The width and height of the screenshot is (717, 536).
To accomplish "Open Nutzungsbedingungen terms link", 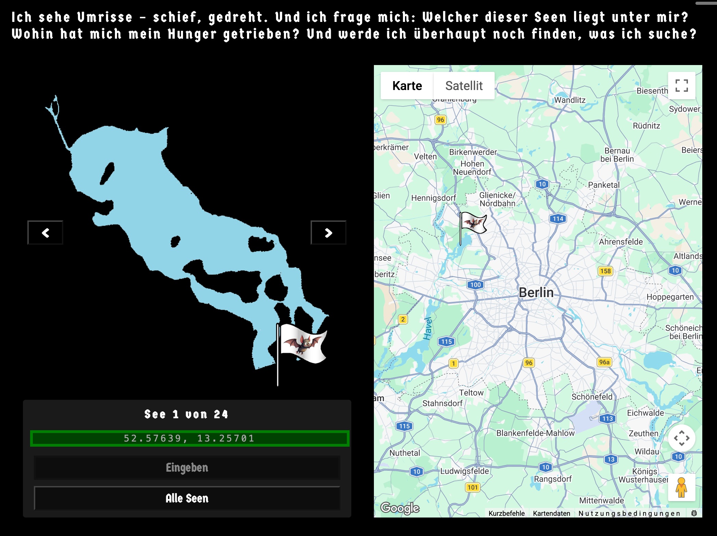I will [629, 513].
